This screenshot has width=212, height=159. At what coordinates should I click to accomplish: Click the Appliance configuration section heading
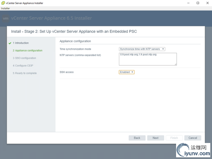(75, 41)
